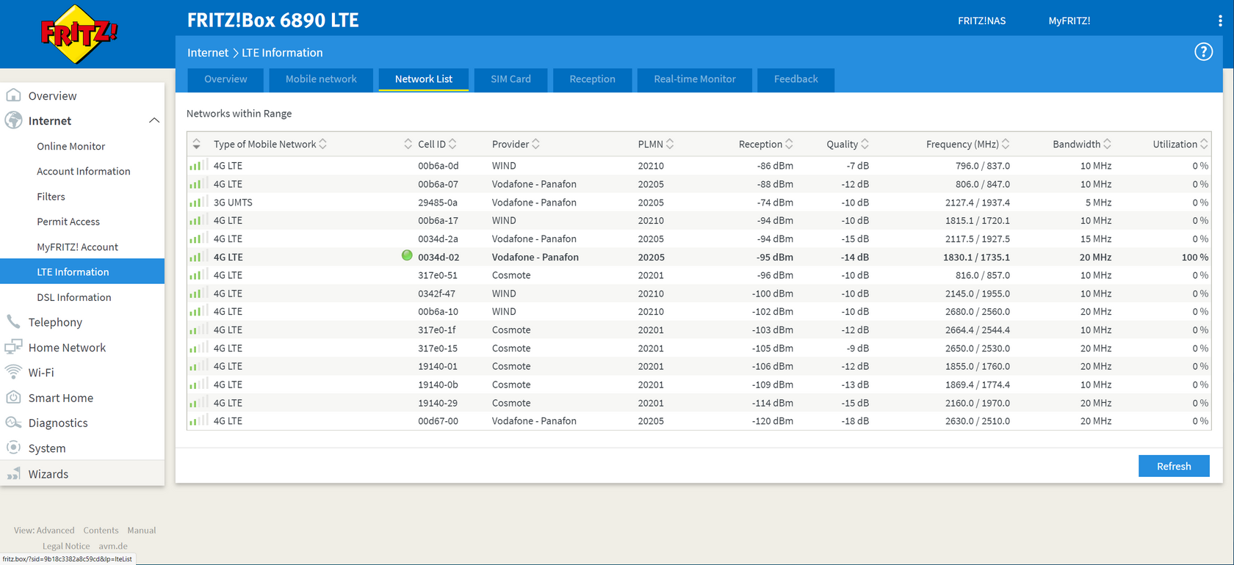Click the System gear icon
Image resolution: width=1234 pixels, height=565 pixels.
coord(13,448)
